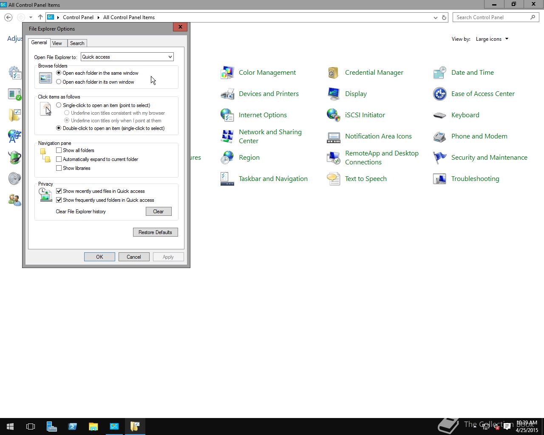Click the network icon in system tray
544x435 pixels.
486,427
